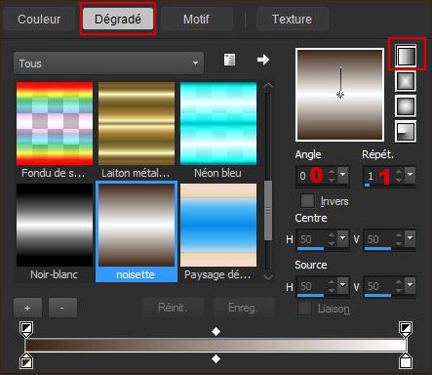Open Source V value dropdown arrow
The image size is (432, 375).
click(x=411, y=285)
